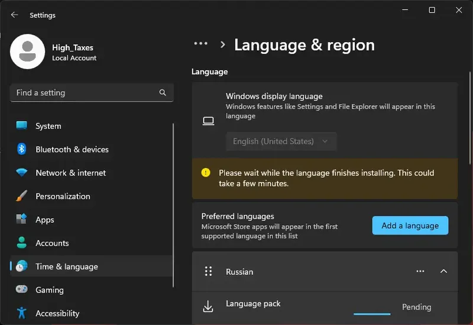Go to Network & internet
The height and width of the screenshot is (325, 473).
click(92, 173)
